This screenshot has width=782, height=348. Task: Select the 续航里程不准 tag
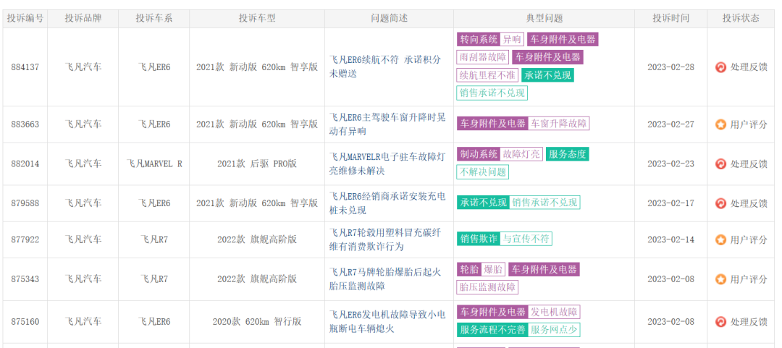(x=487, y=75)
